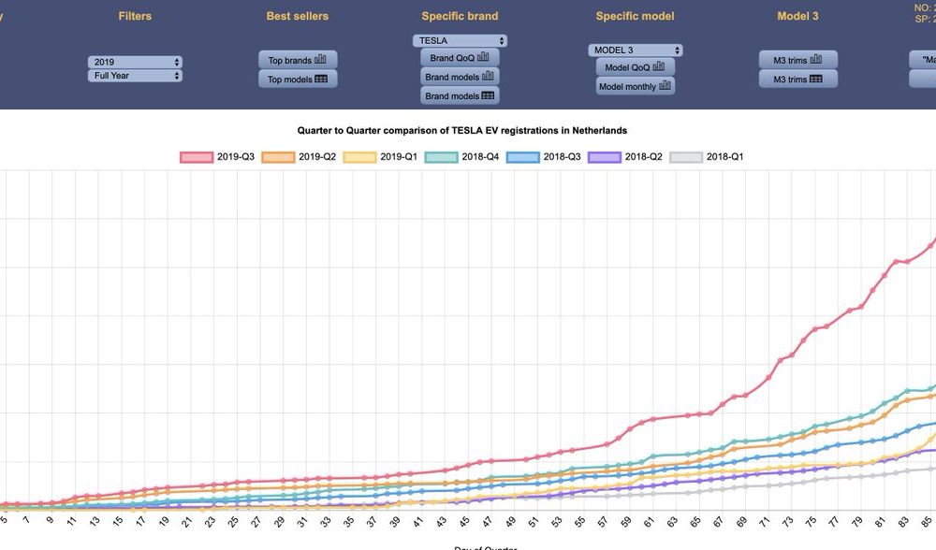The image size is (936, 550).
Task: Click Brand models table button
Action: [x=460, y=95]
